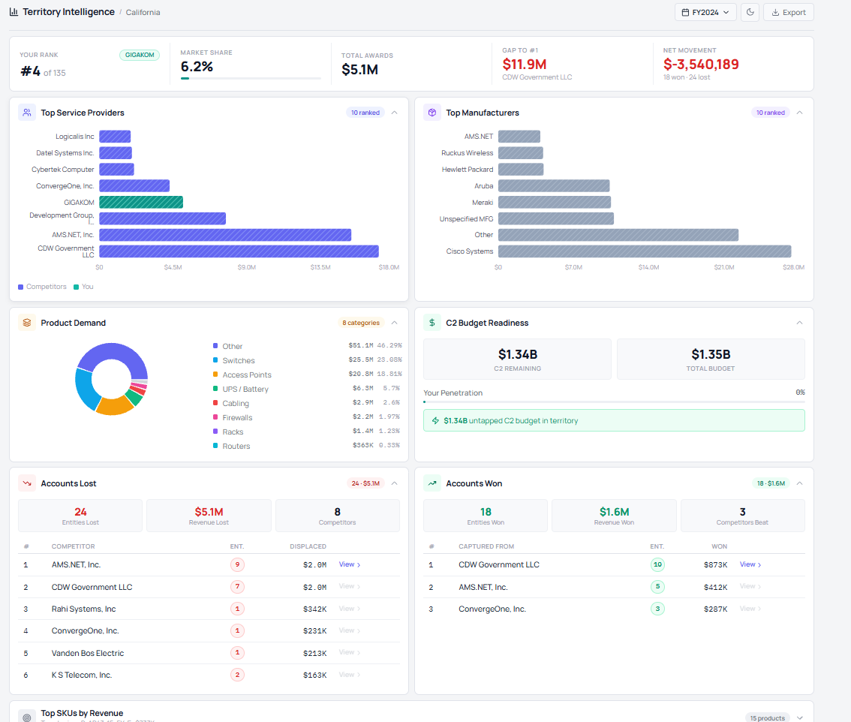Open View link for CDW Government LLC won row
Screen dimensions: 851x722
point(750,564)
